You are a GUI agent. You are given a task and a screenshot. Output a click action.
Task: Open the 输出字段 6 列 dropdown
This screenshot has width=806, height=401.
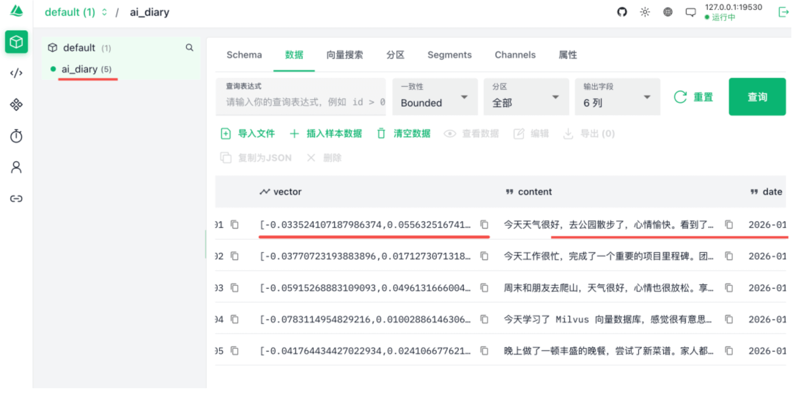tap(617, 97)
